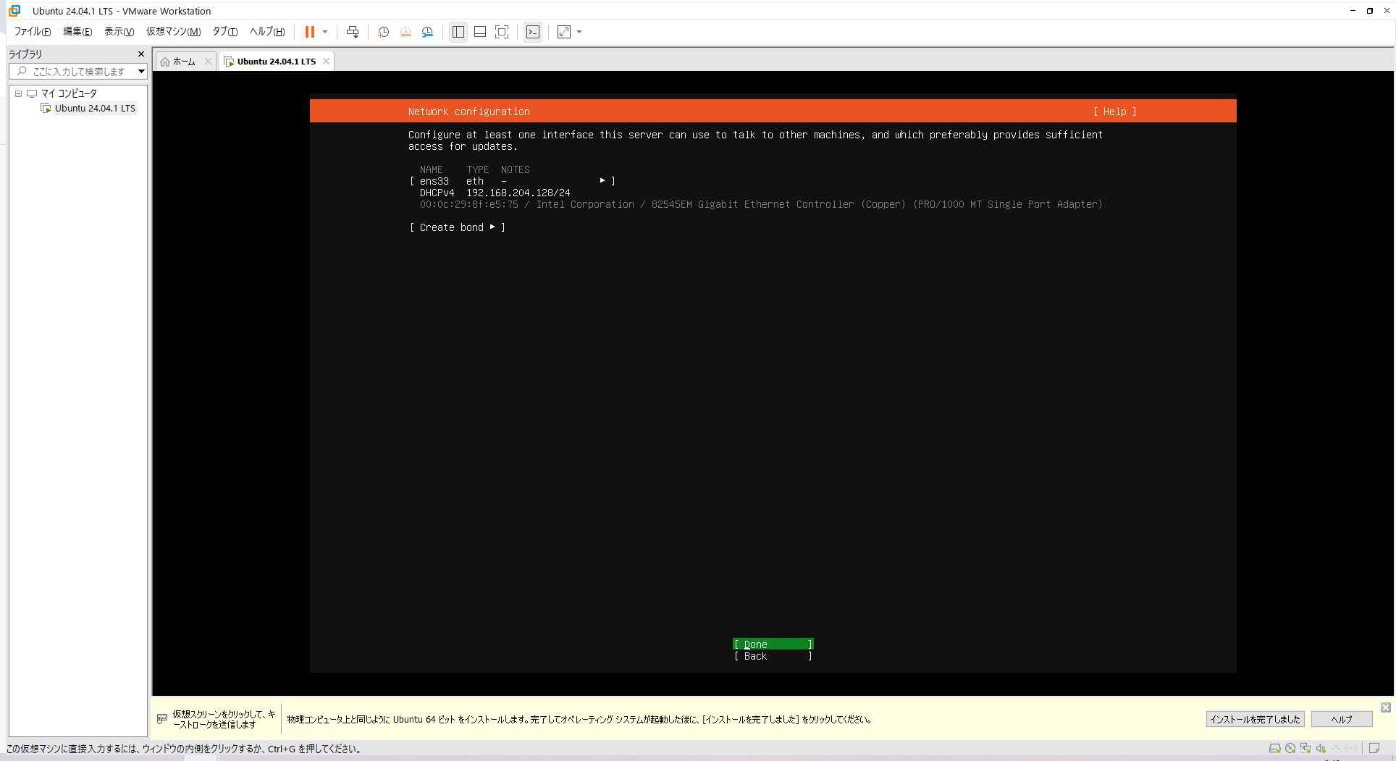The height and width of the screenshot is (761, 1396).
Task: Click Back in the network configuration
Action: point(773,656)
